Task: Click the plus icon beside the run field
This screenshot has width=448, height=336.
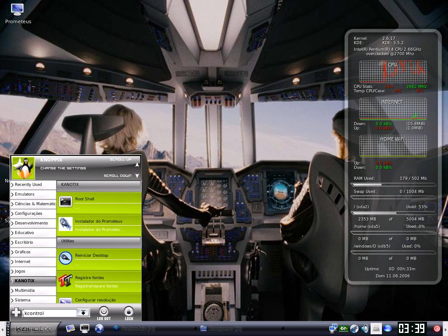Action: coord(16,312)
